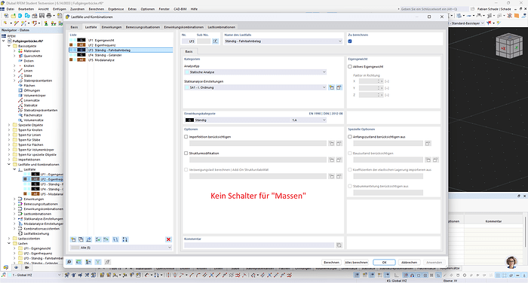The width and height of the screenshot is (528, 283).
Task: Toggle Koeffizienten der elastischen Lagerung checkbox
Action: 350,170
